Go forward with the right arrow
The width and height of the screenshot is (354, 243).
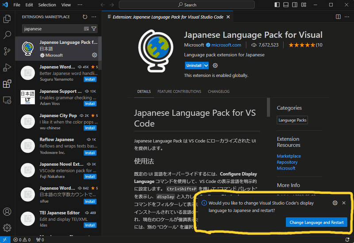coord(112,5)
